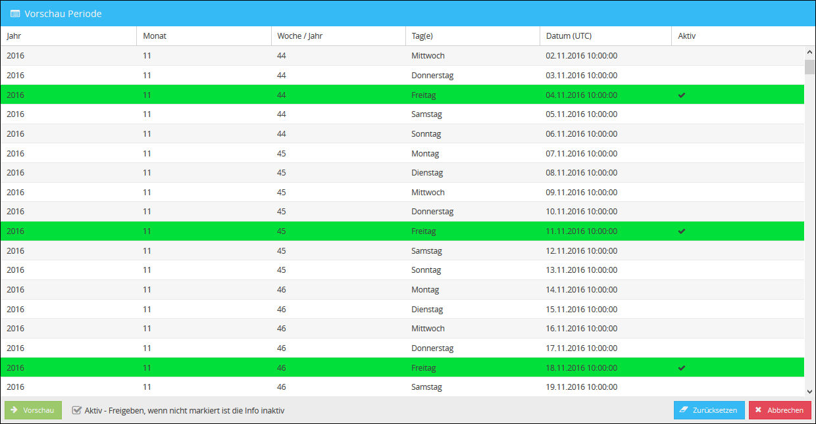Toggle the Aktiv - Freigeben checkbox
The width and height of the screenshot is (816, 424).
(x=77, y=410)
